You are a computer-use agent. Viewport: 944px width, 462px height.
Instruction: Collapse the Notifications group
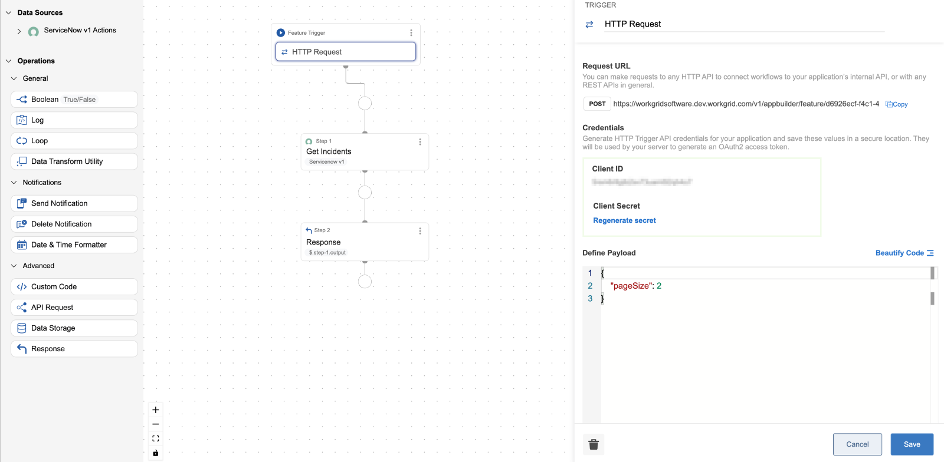(14, 183)
